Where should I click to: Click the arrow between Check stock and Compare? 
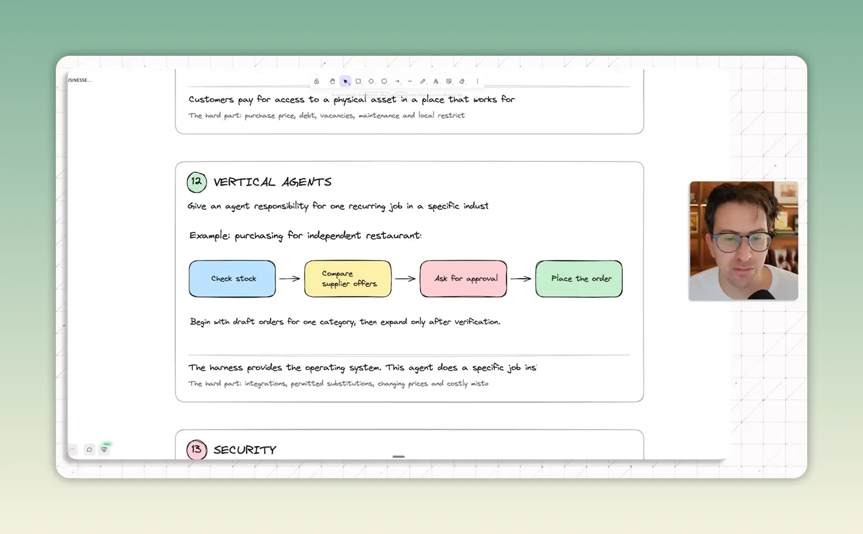click(x=290, y=279)
